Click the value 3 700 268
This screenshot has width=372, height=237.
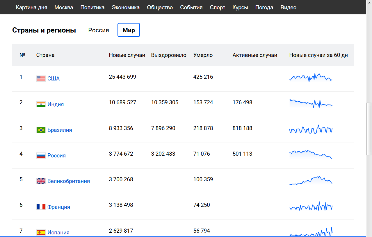coord(121,179)
